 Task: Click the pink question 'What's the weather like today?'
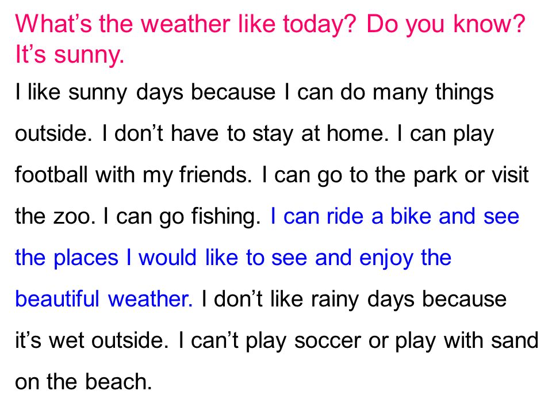point(186,25)
